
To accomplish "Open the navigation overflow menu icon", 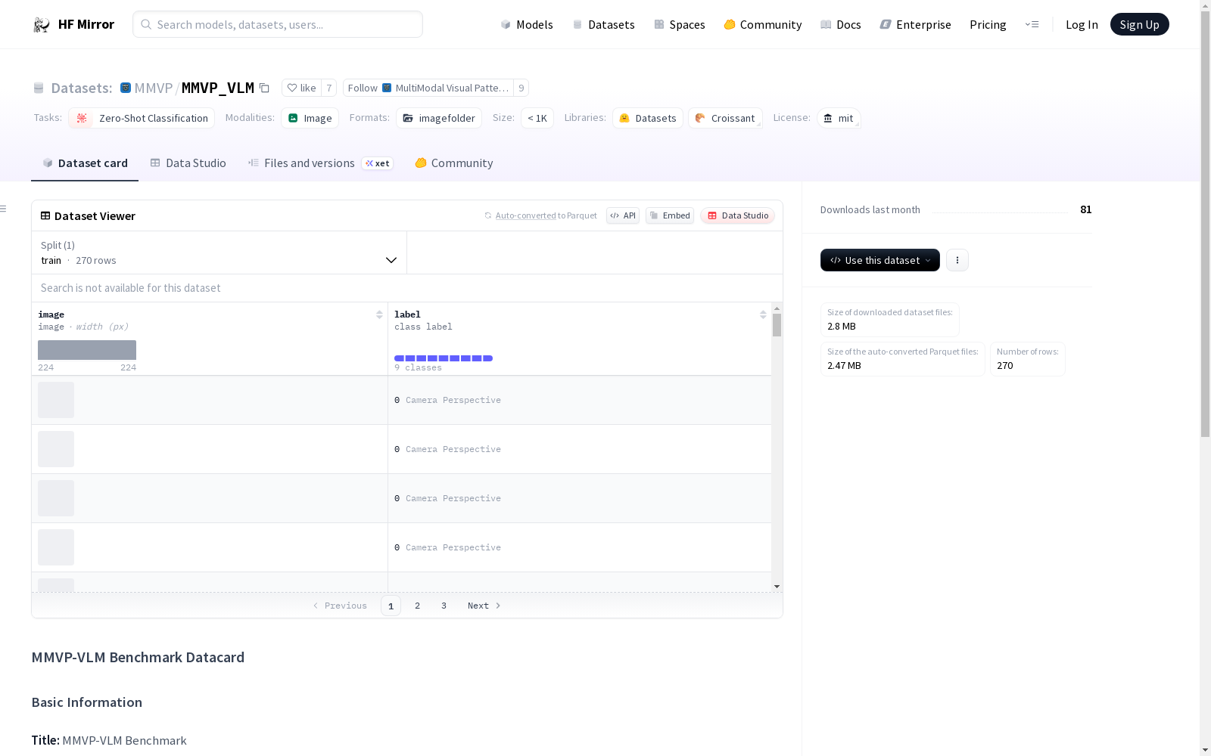I will click(1032, 24).
